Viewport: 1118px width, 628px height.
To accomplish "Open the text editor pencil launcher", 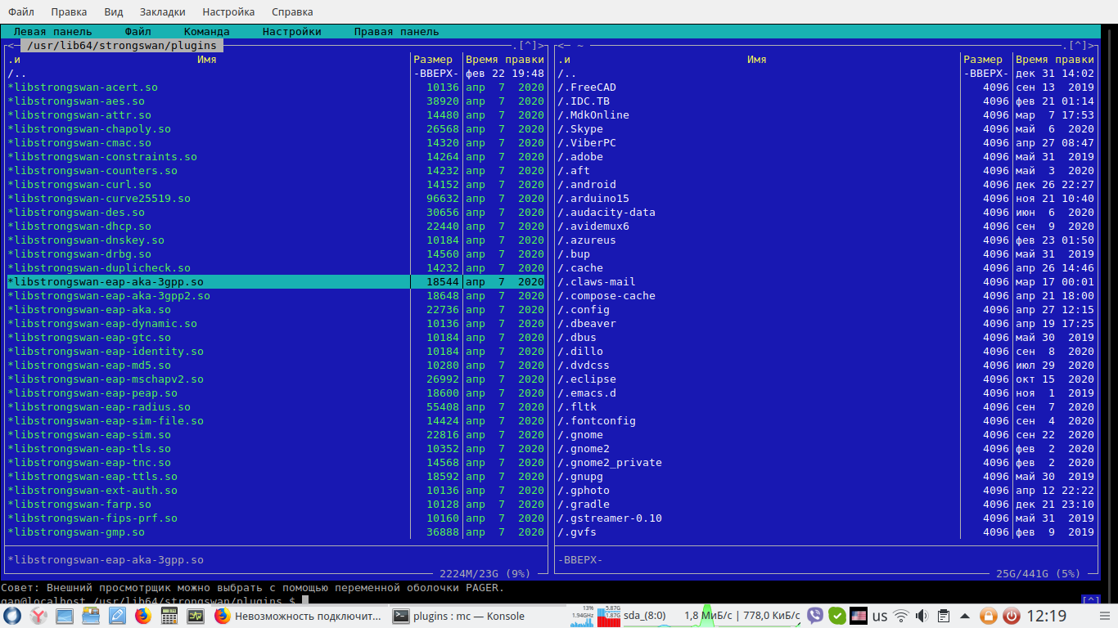I will point(117,616).
